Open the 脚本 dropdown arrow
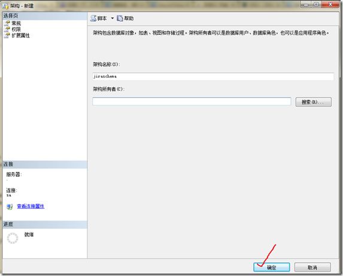Viewport: 343px width, 276px height. click(x=112, y=19)
